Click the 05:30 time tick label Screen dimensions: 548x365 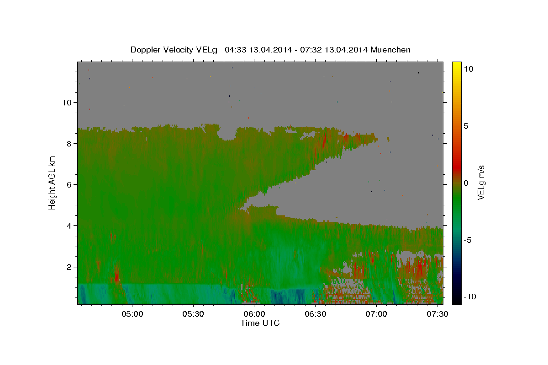coord(193,314)
